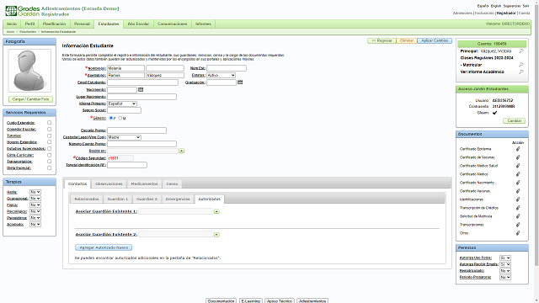Click the Cargar / Cambiar Foto button
The image size is (539, 303).
pyautogui.click(x=30, y=99)
